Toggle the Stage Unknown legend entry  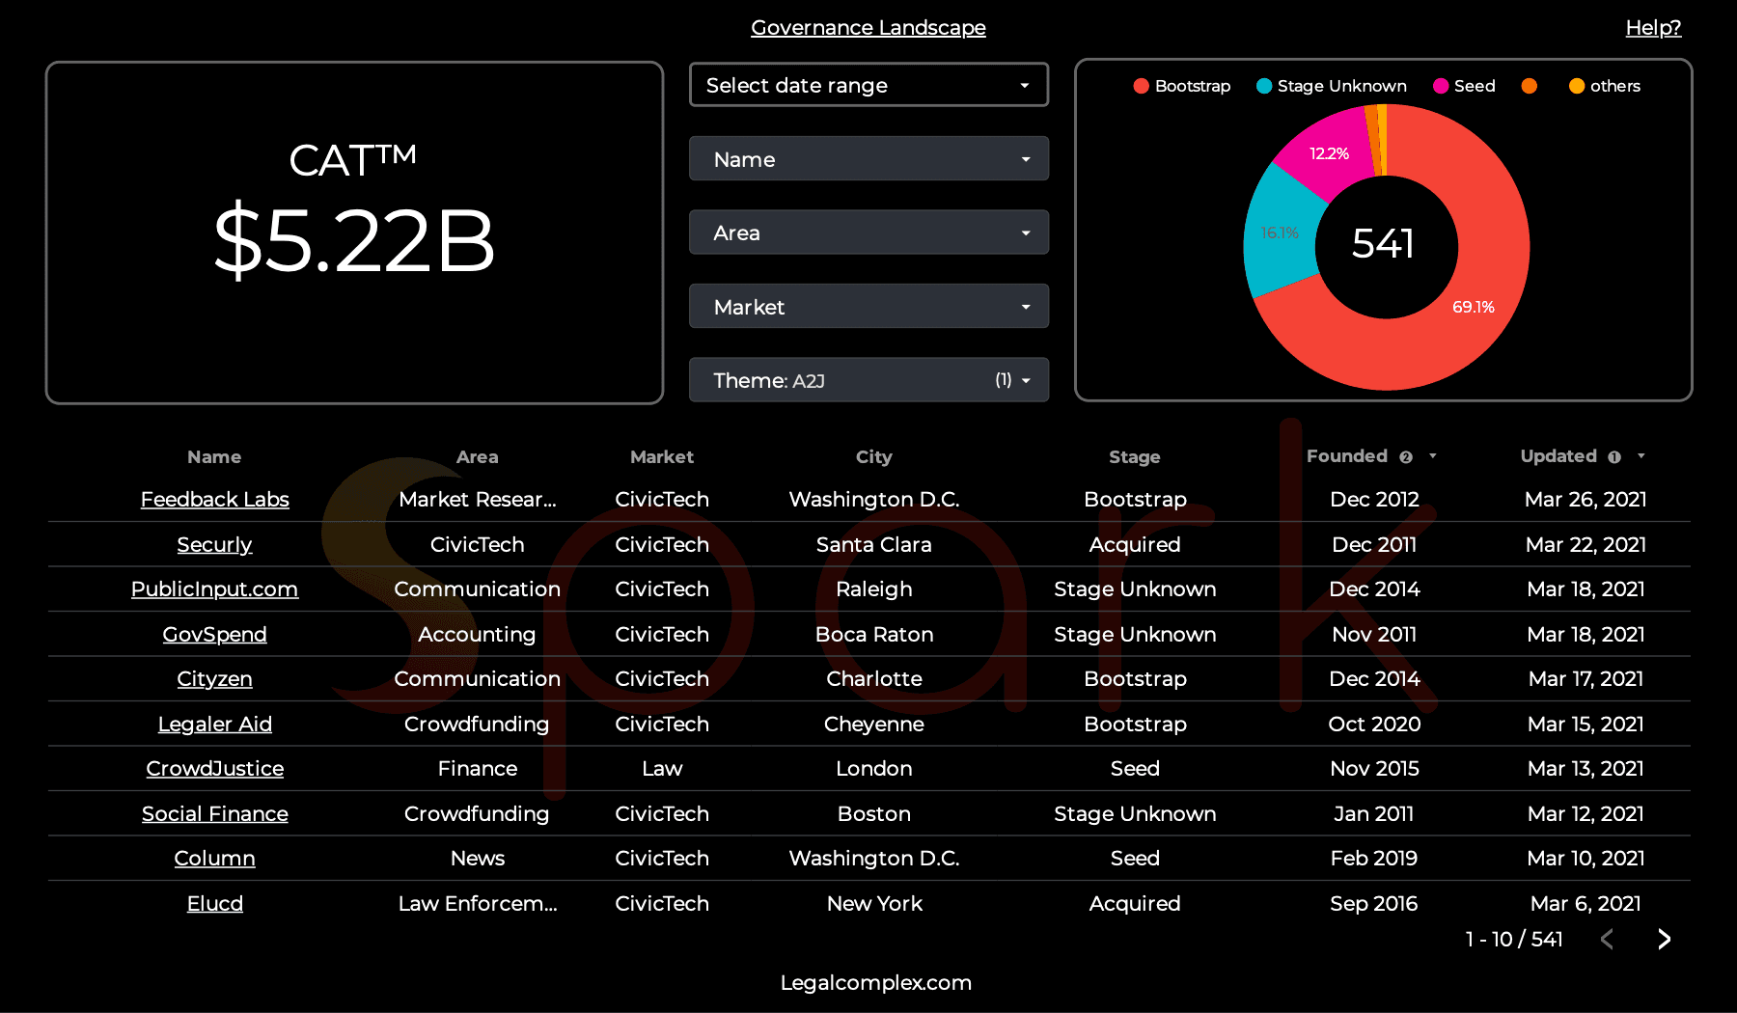[1332, 86]
